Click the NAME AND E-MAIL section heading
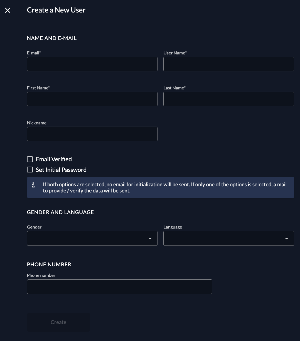Image resolution: width=300 pixels, height=341 pixels. 52,38
